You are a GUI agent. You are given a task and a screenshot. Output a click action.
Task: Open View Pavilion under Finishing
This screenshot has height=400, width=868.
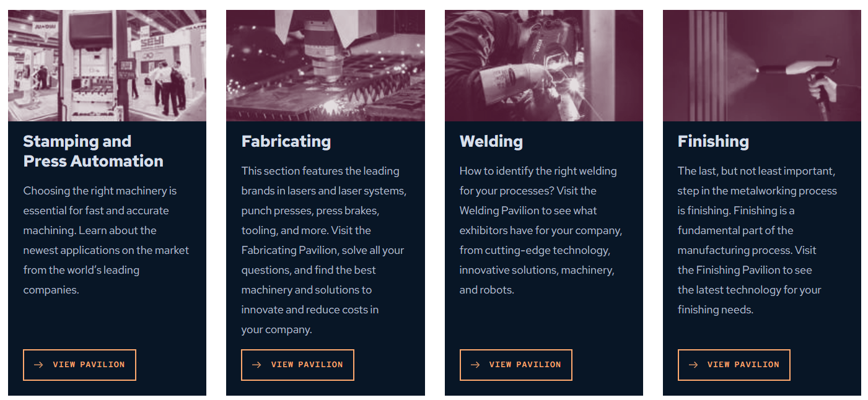pyautogui.click(x=742, y=365)
